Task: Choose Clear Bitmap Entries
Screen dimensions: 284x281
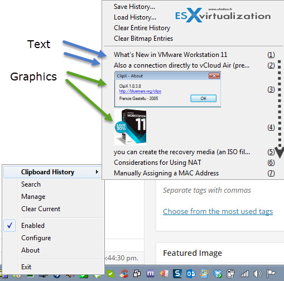Action: (x=143, y=39)
